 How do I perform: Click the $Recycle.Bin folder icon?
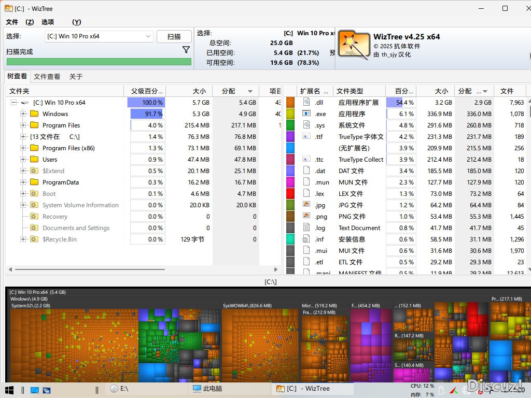[34, 239]
